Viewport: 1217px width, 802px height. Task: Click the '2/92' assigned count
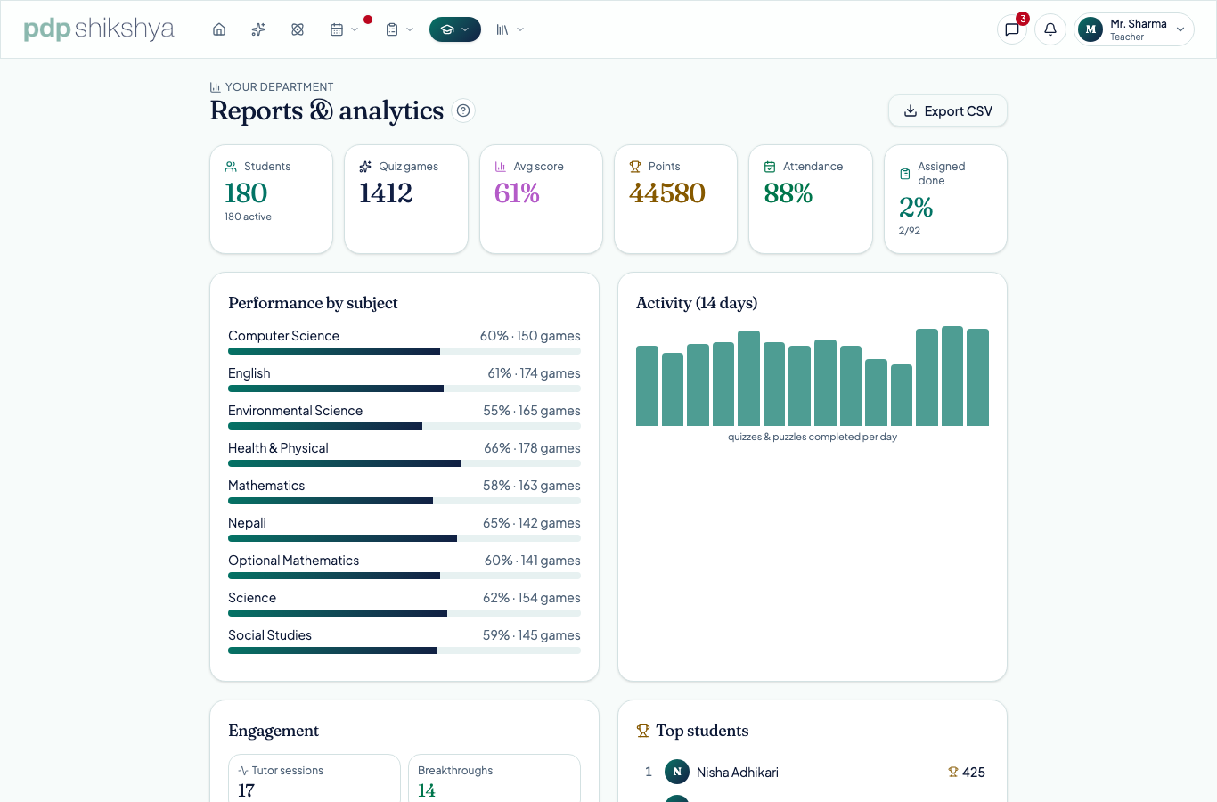click(910, 231)
